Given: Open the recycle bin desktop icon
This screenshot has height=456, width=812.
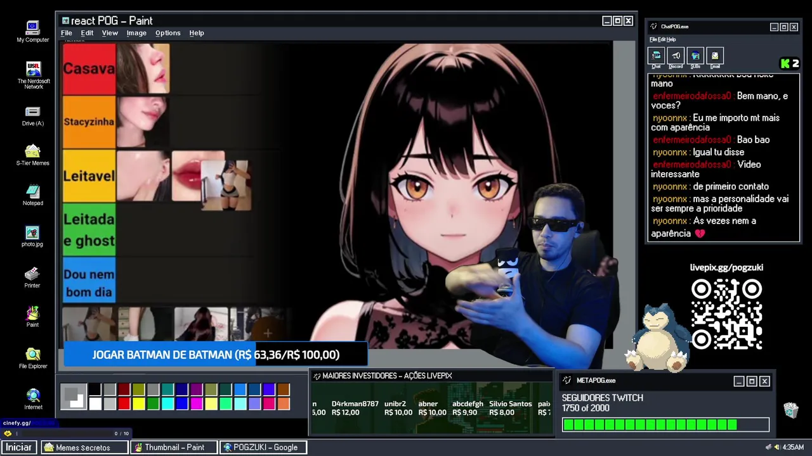Looking at the screenshot, I should (x=790, y=410).
